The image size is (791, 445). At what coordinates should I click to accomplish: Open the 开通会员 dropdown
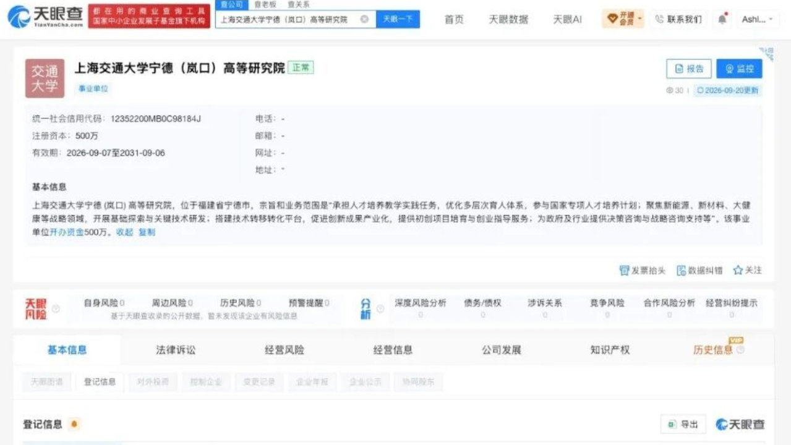click(x=623, y=19)
